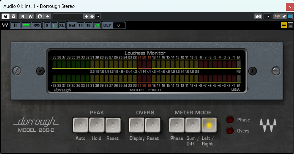Screen dimensions: 294x154
Task: Open the Waves hamburger menu icon
Action: (x=290, y=26)
